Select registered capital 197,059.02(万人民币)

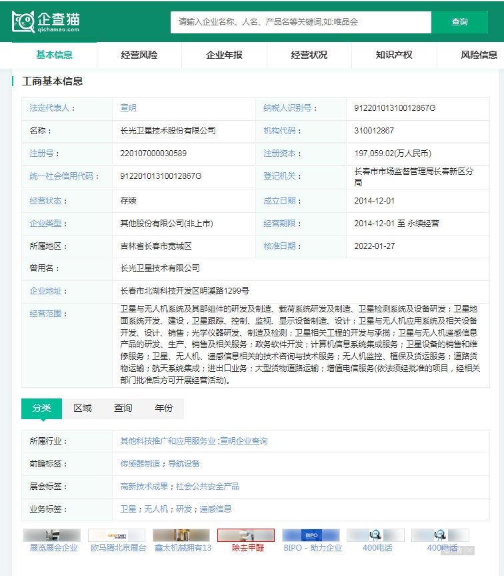coord(393,154)
